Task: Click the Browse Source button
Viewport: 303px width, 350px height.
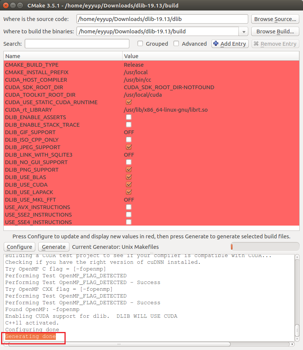Action: [275, 19]
